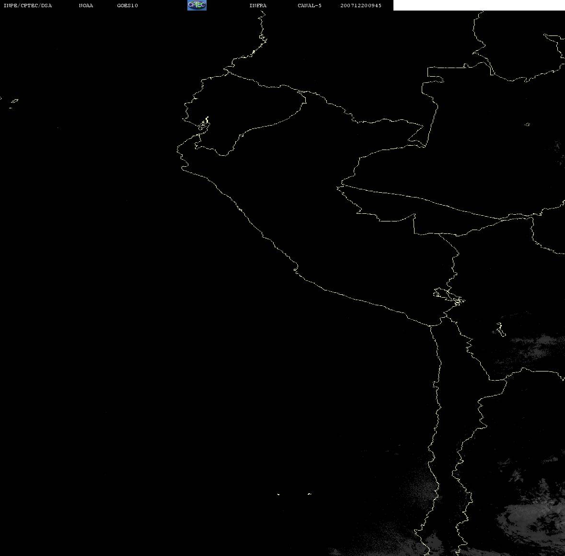
Task: Click the small circular outline in Brazil
Action: (x=527, y=125)
